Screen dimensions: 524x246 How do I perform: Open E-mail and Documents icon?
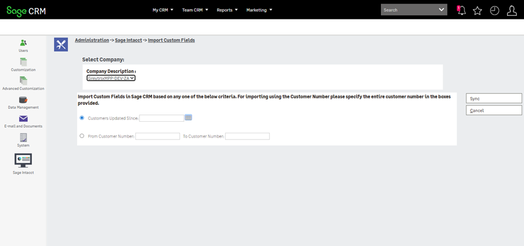[23, 119]
